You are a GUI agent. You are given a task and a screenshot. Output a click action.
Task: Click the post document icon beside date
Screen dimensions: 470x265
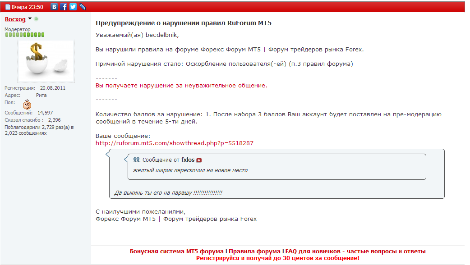click(8, 7)
